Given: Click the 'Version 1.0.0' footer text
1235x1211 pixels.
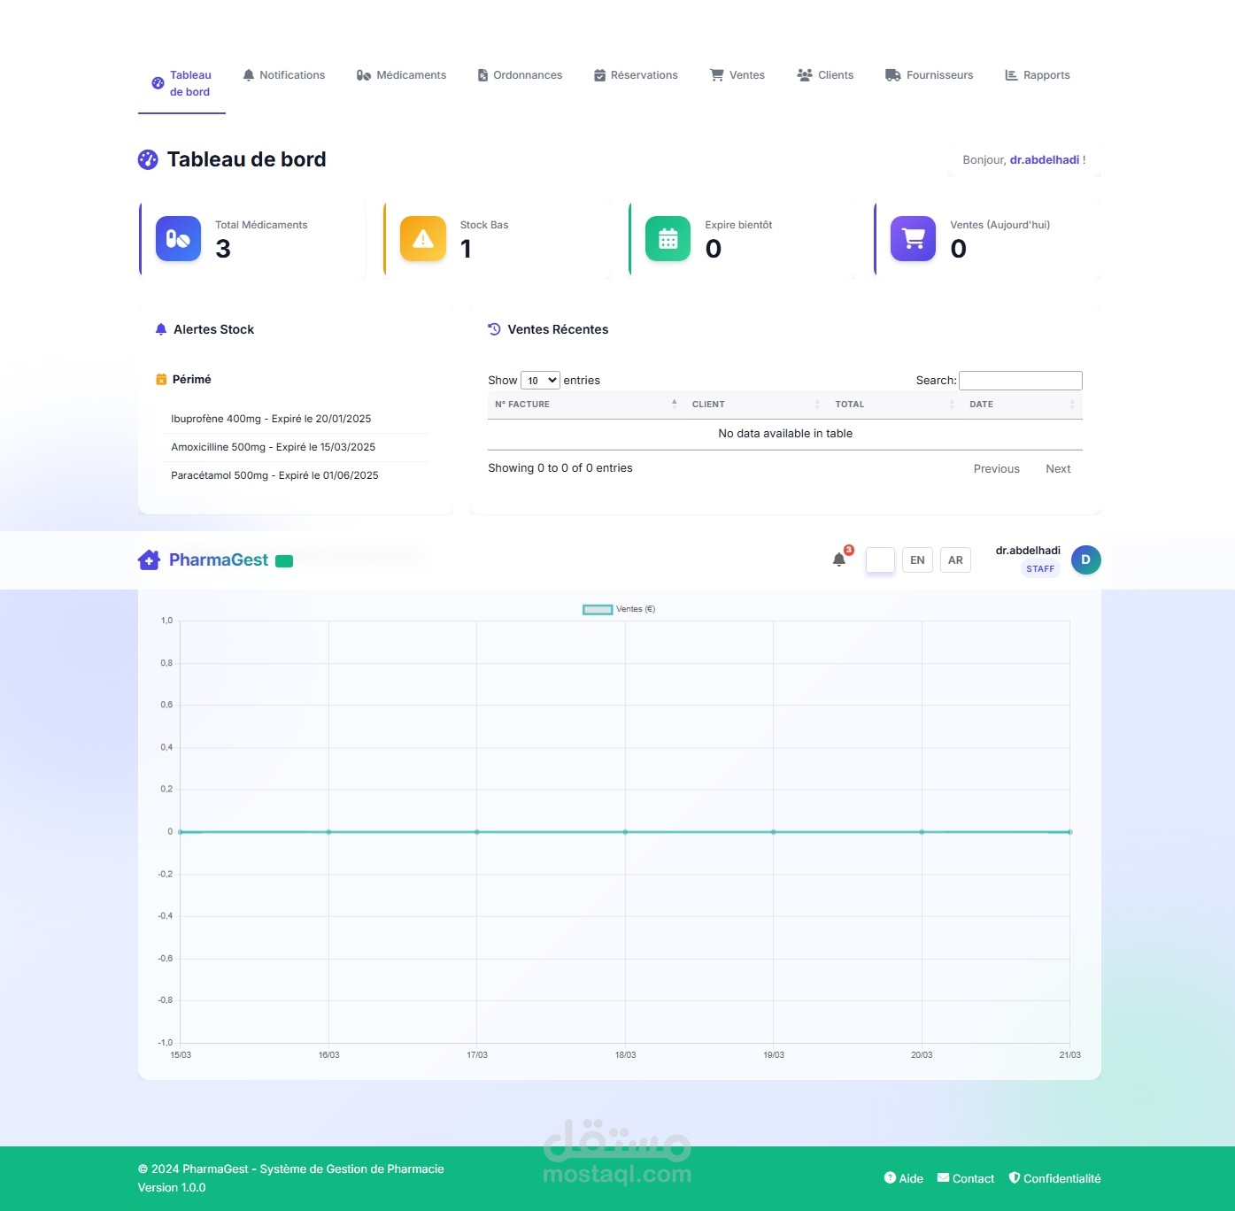Looking at the screenshot, I should (x=172, y=1188).
